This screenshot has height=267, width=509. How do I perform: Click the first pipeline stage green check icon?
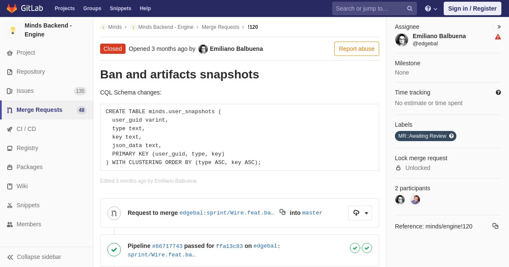point(355,248)
